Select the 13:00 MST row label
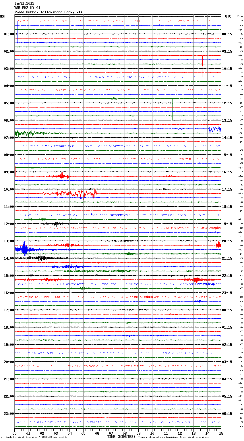The image size is (244, 441). (9, 241)
